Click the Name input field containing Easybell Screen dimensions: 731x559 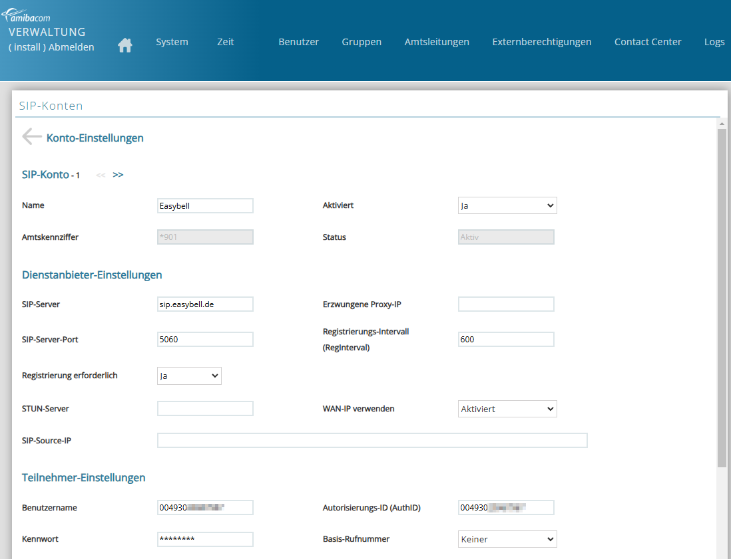click(205, 206)
